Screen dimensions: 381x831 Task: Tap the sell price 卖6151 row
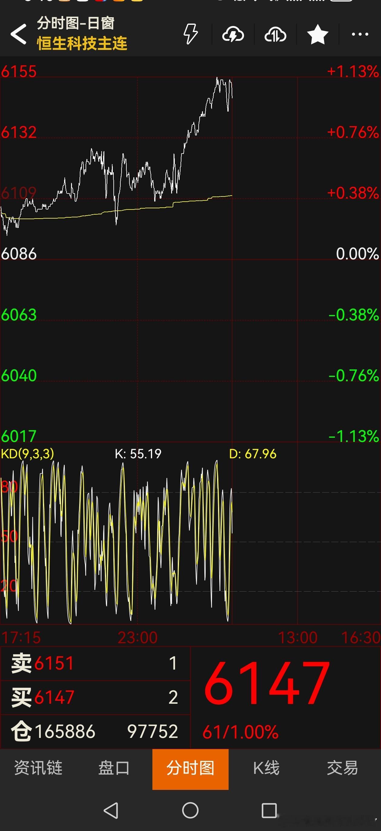[95, 664]
